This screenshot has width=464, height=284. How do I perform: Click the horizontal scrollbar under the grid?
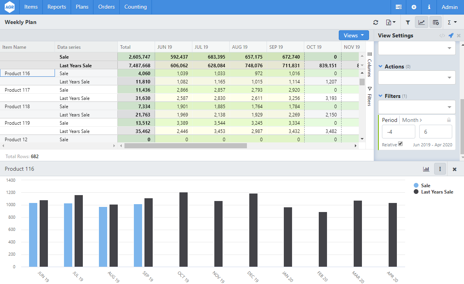[185, 146]
